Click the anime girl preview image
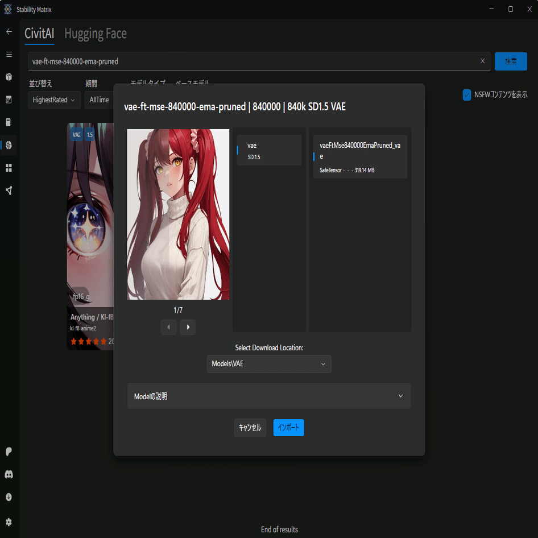This screenshot has height=538, width=538. [178, 214]
